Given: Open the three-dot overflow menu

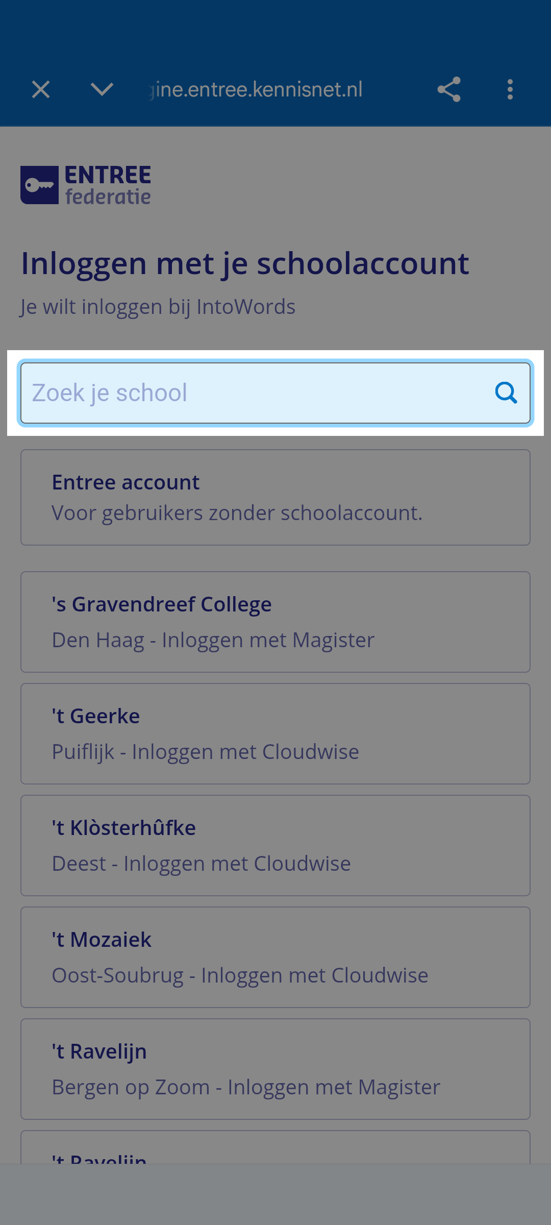Looking at the screenshot, I should [x=510, y=90].
